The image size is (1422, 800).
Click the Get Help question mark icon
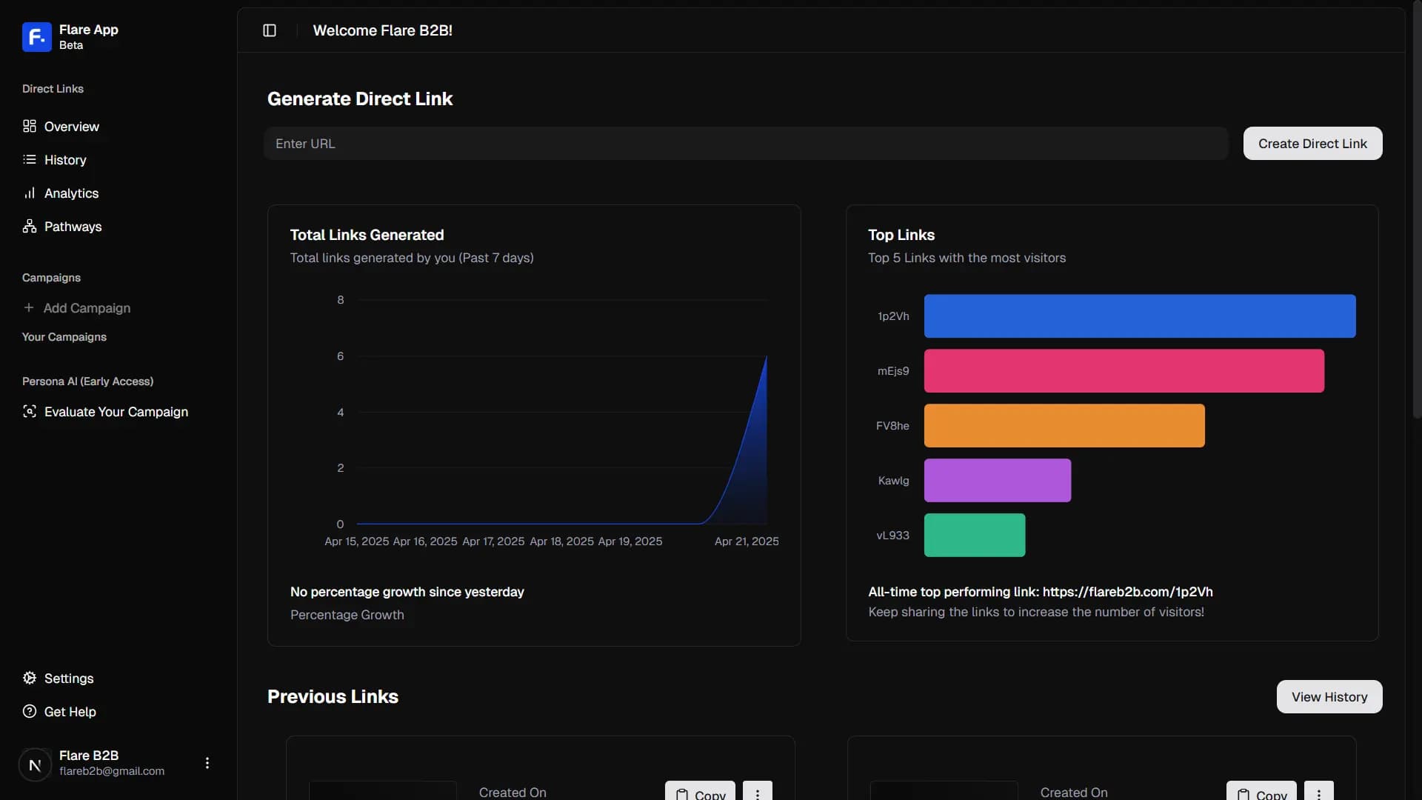pyautogui.click(x=30, y=711)
